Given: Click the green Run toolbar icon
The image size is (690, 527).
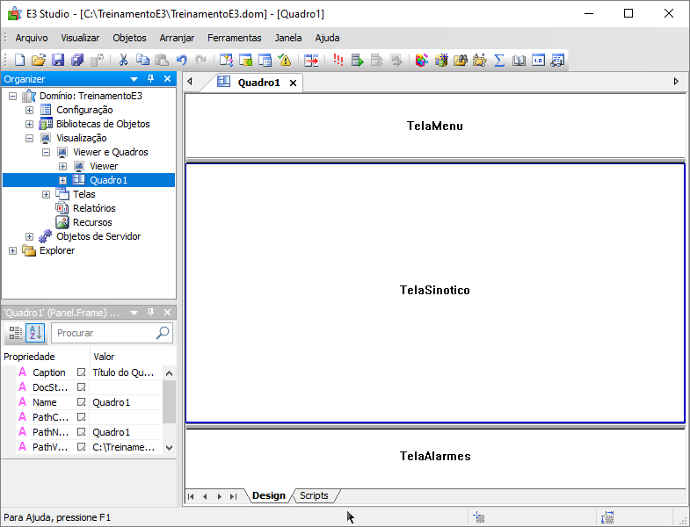Looking at the screenshot, I should (357, 61).
